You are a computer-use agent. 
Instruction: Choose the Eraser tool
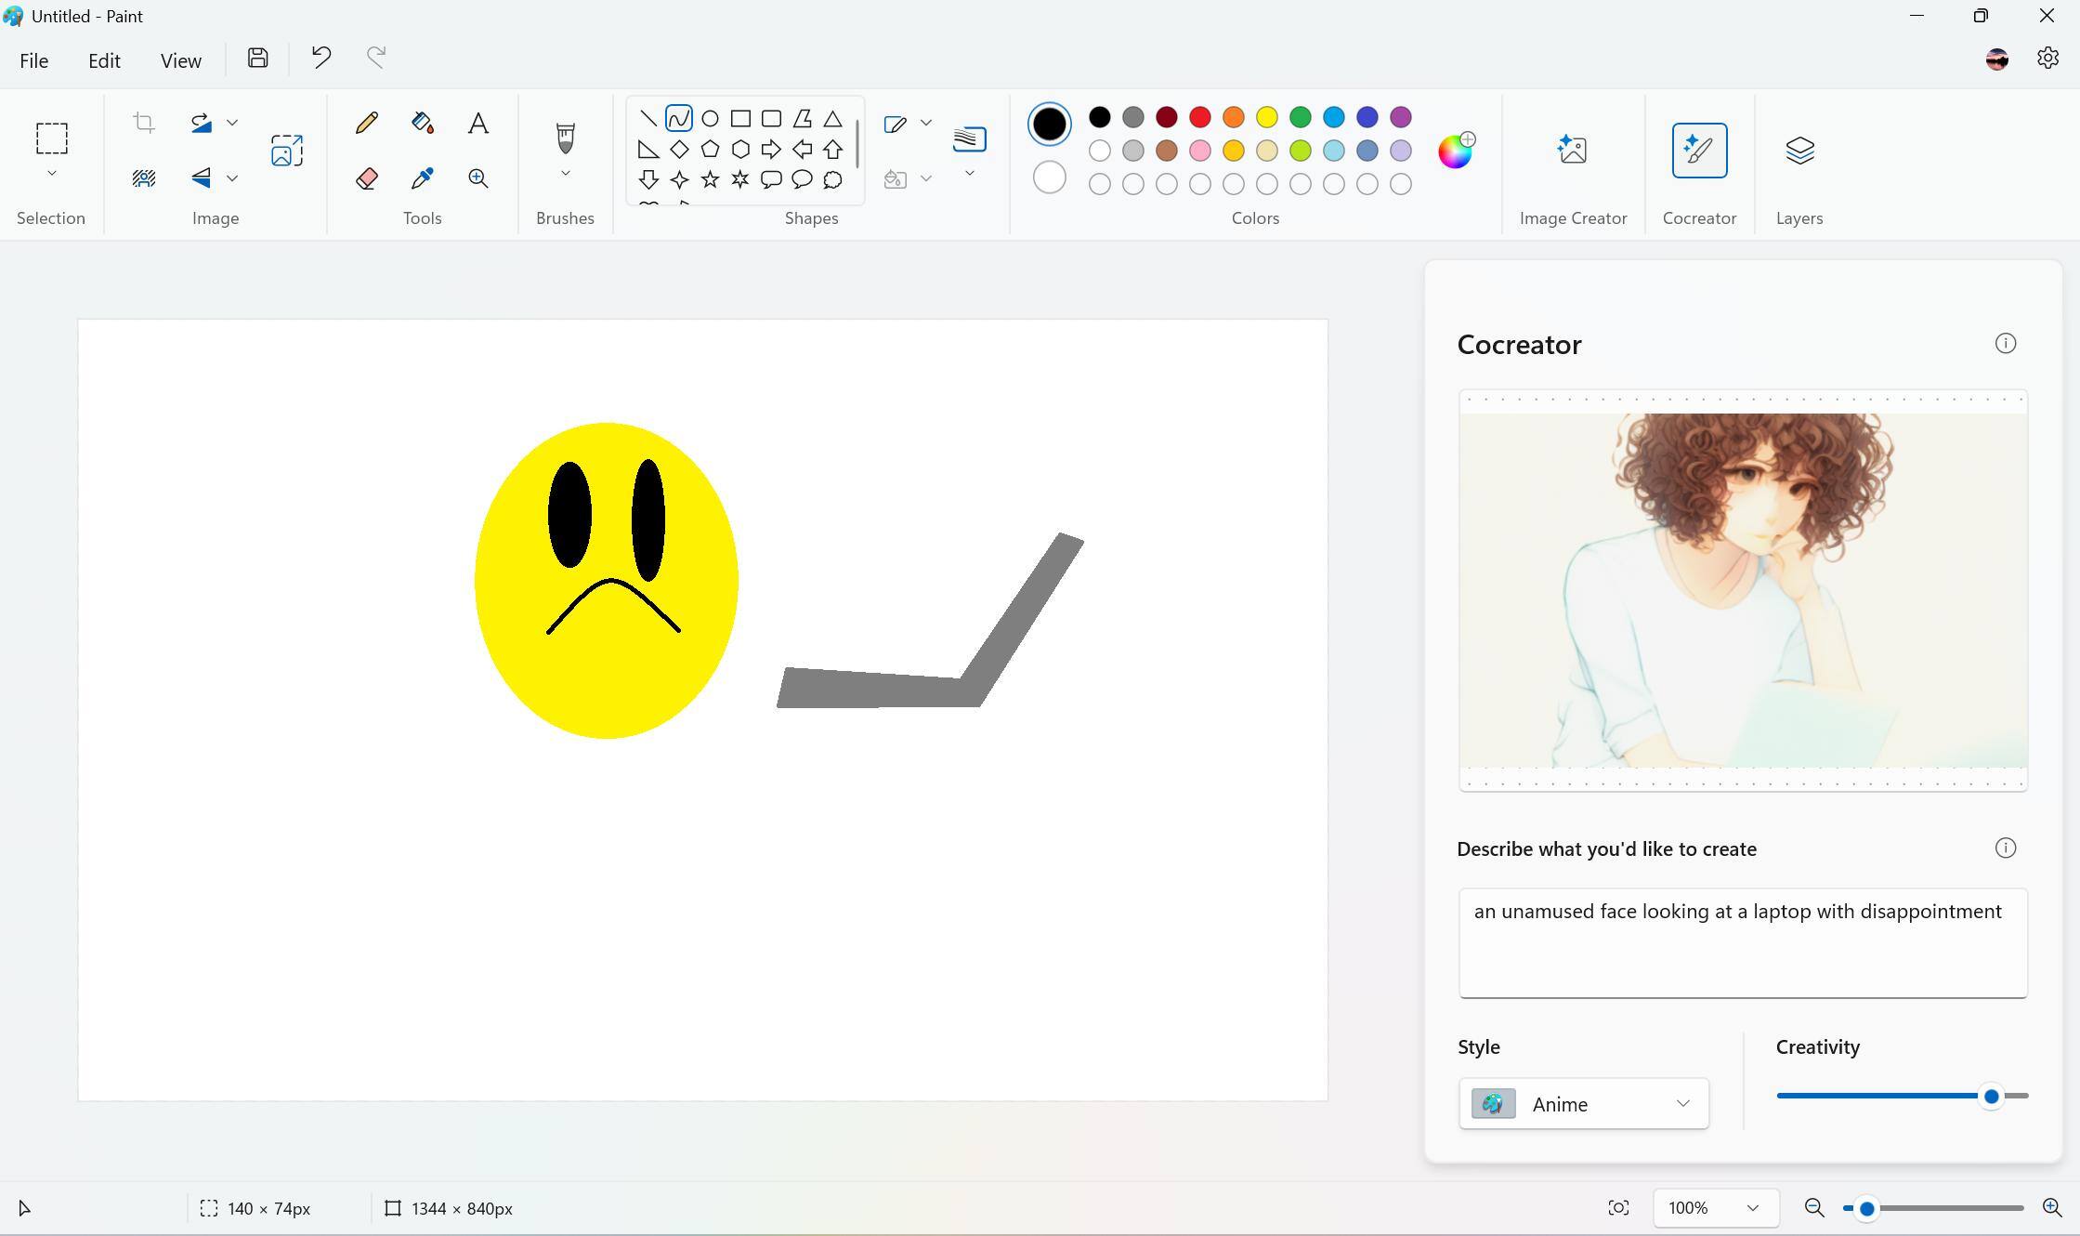click(366, 178)
